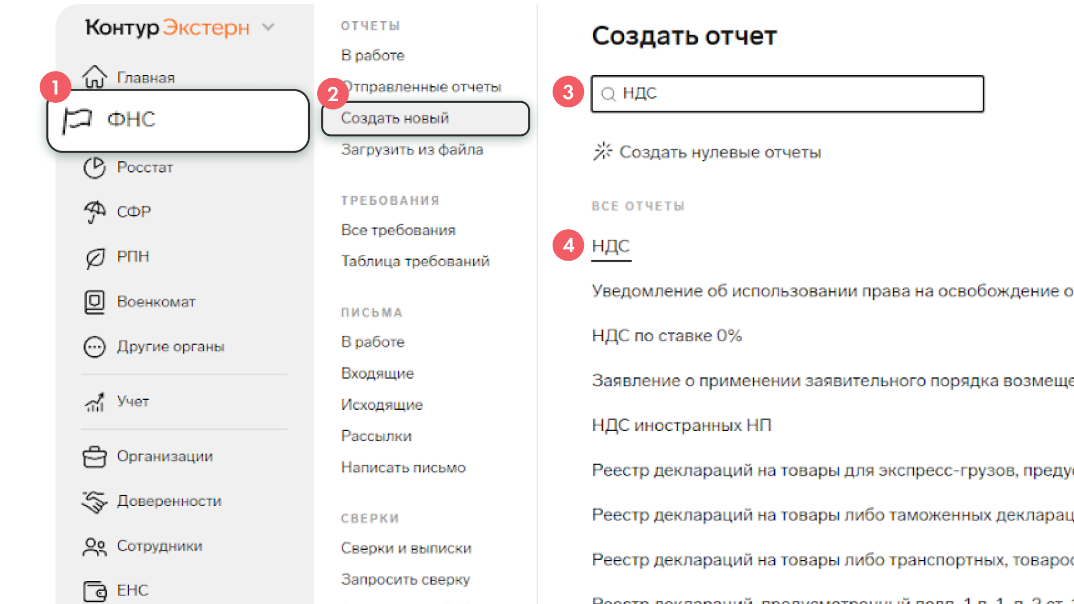Click the umbrella icon for СФР
The height and width of the screenshot is (604, 1074).
(95, 212)
